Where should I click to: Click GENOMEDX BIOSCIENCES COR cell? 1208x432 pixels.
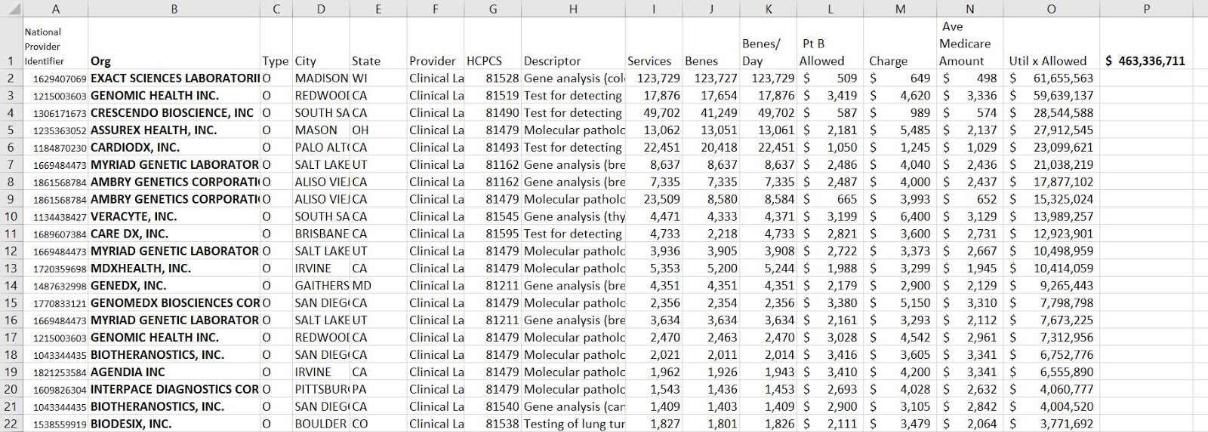174,303
